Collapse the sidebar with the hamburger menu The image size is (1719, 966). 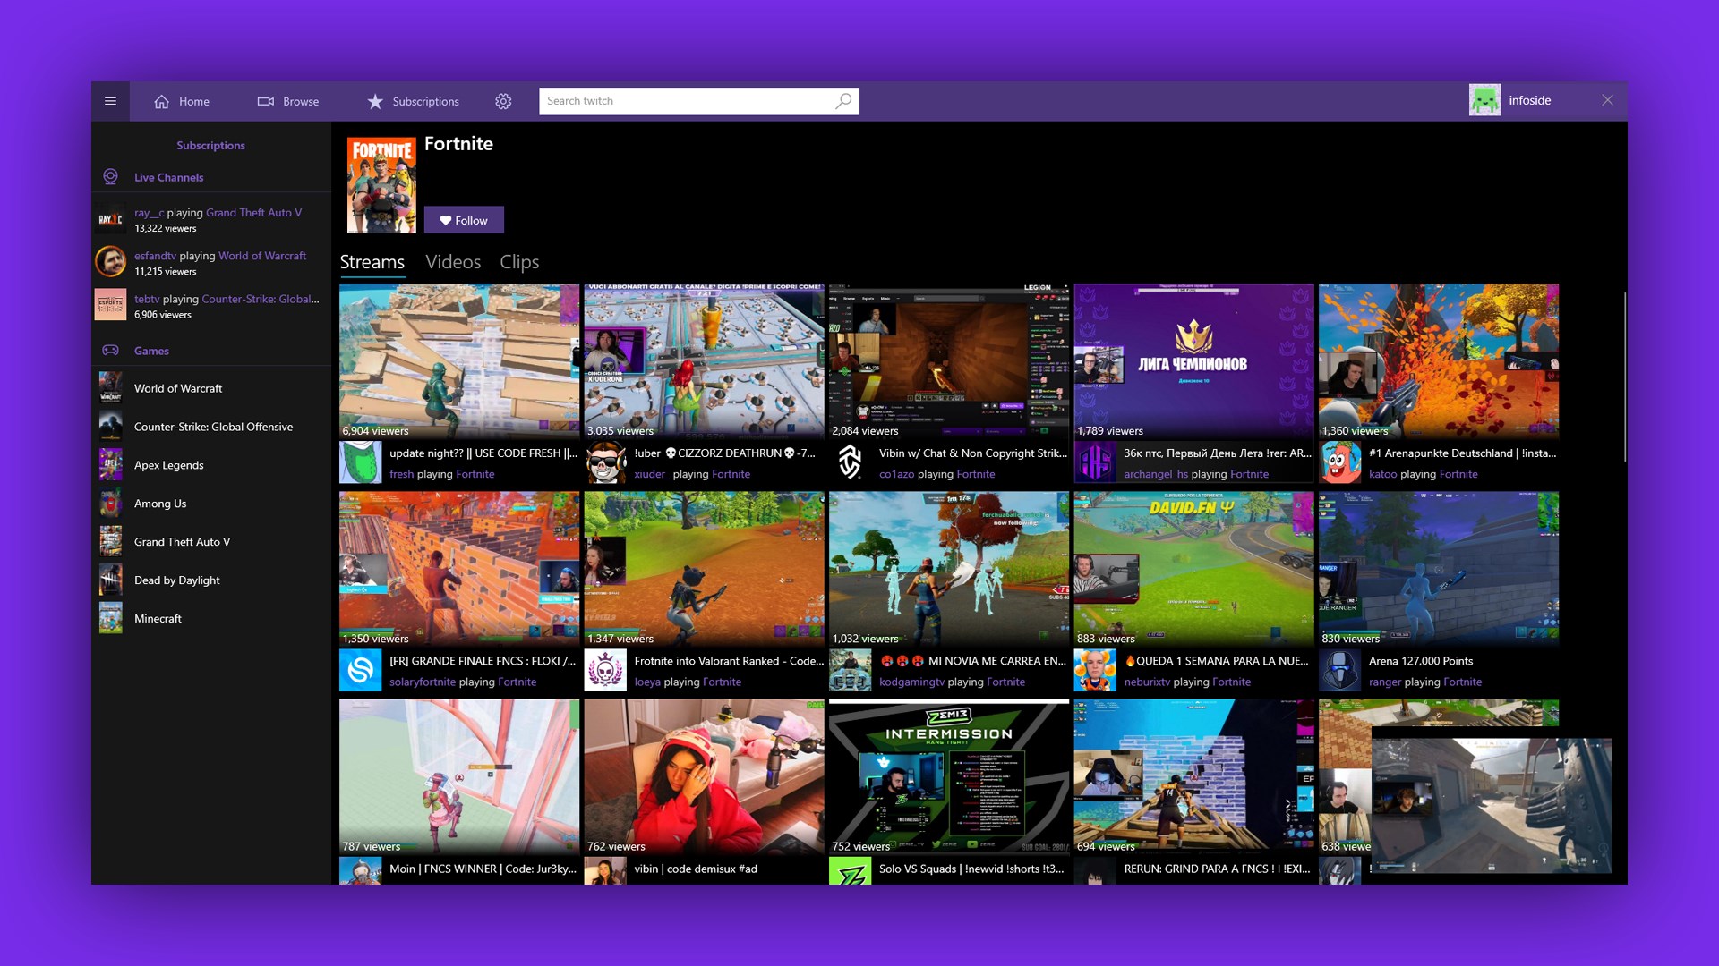(x=110, y=101)
